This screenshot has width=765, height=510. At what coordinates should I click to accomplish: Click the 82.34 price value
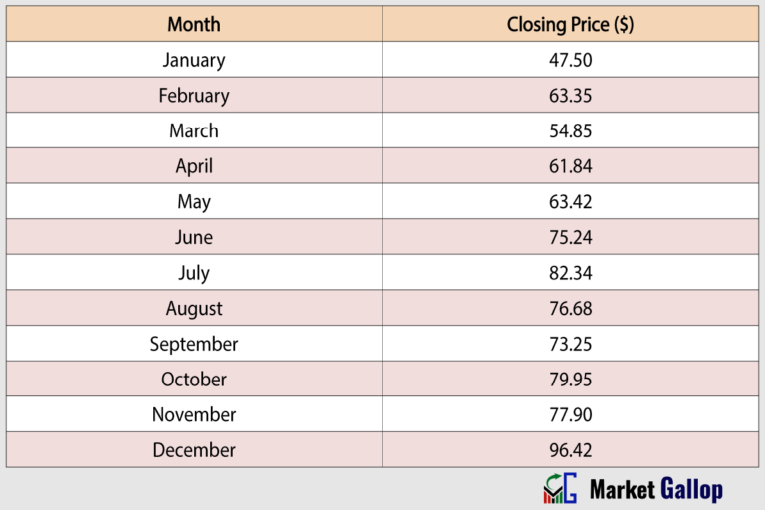(570, 273)
